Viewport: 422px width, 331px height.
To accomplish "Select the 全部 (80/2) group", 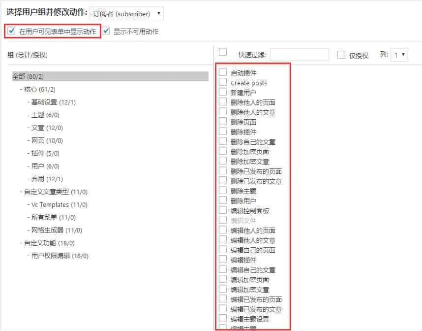I will tap(110, 76).
